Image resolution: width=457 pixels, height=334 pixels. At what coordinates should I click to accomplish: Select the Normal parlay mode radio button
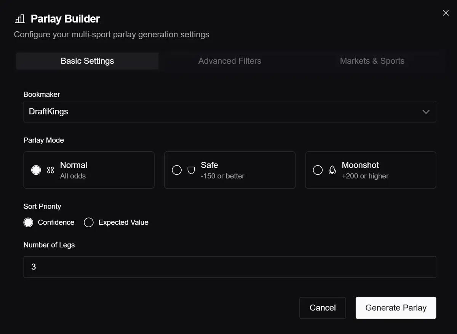pyautogui.click(x=36, y=170)
